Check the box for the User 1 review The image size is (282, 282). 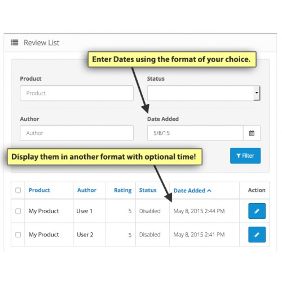click(x=18, y=211)
